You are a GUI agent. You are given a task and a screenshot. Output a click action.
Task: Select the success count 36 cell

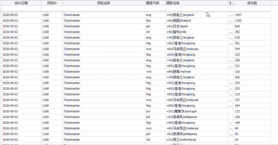[252, 134]
